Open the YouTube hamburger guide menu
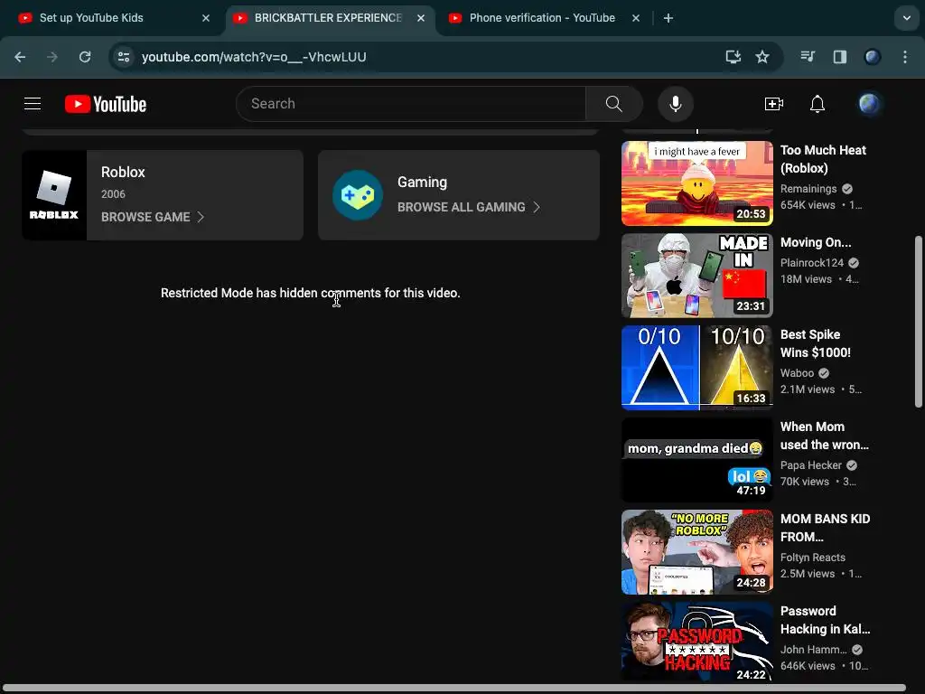Image resolution: width=925 pixels, height=694 pixels. (x=33, y=104)
